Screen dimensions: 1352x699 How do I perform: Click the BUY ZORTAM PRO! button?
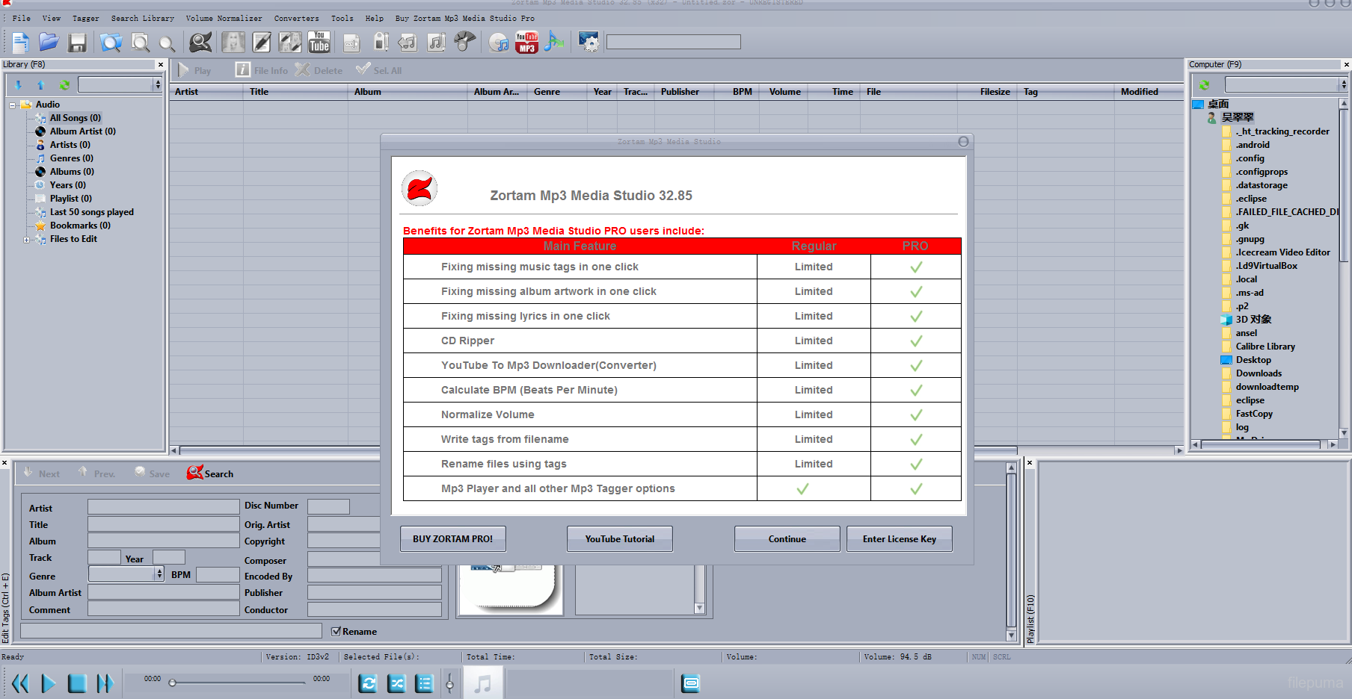(452, 538)
